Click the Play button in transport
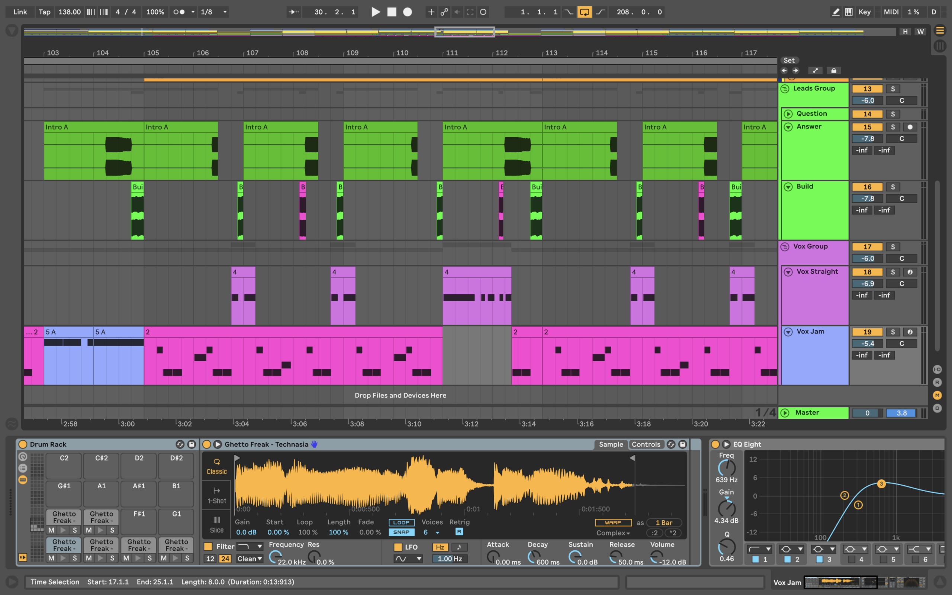This screenshot has height=595, width=952. pyautogui.click(x=376, y=12)
